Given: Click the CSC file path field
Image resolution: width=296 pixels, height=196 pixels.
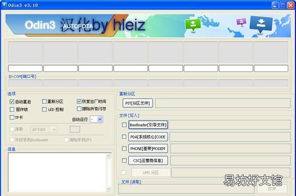Looking at the screenshot, I should pyautogui.click(x=230, y=161).
